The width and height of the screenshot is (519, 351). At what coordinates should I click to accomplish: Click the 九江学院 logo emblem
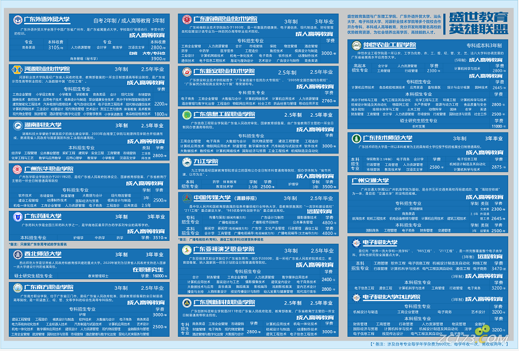(x=187, y=162)
